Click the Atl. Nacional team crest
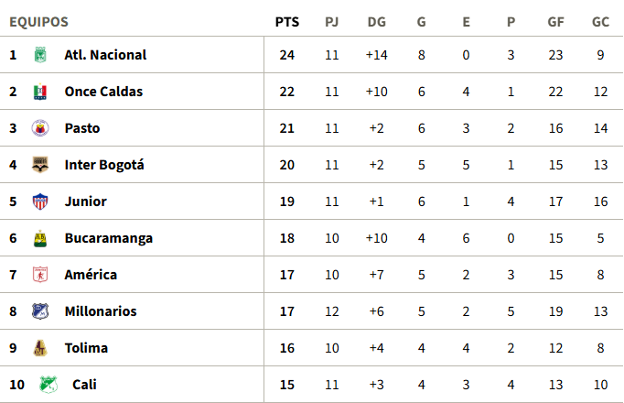624x403 pixels. (x=40, y=55)
